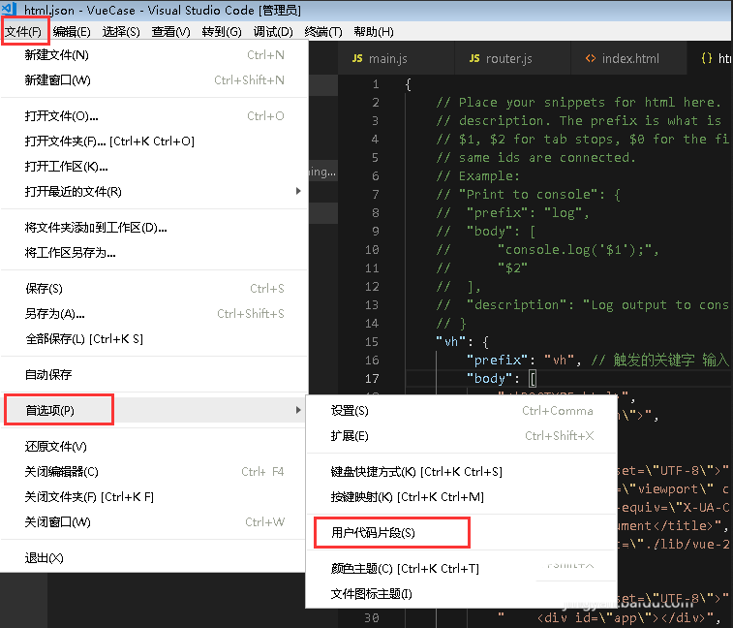Open 颜色主题(C) submenu entry
Viewport: 733px width, 628px height.
click(x=462, y=569)
